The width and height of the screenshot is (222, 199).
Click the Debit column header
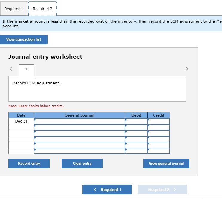136,115
